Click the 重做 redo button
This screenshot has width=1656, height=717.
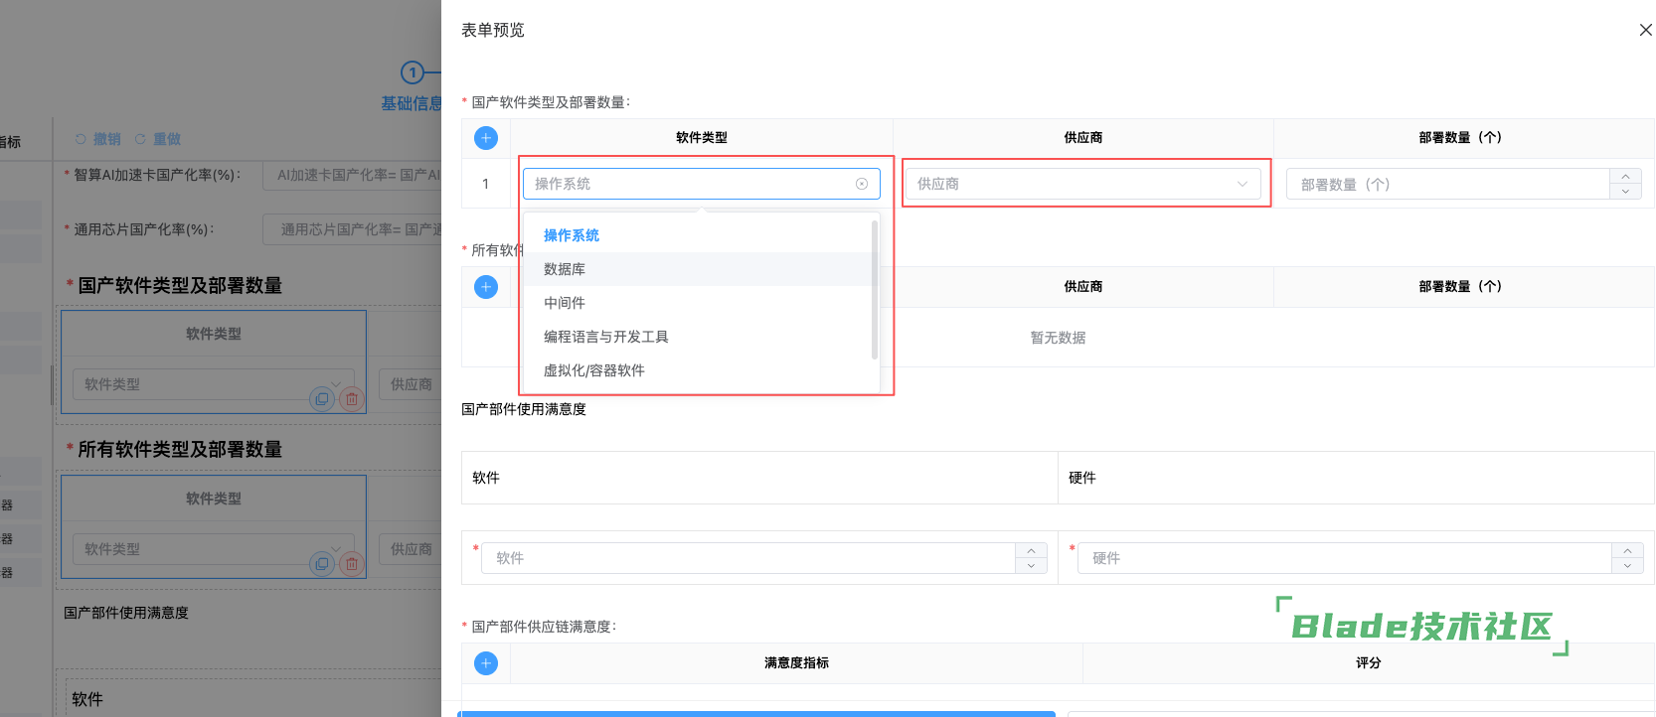[158, 139]
